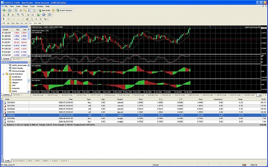Screen dimensions: 268x167
Task: Toggle chart shift icon
Action: click(33, 15)
